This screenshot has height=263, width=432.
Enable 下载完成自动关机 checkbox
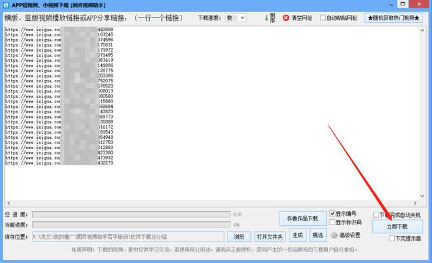pyautogui.click(x=376, y=214)
